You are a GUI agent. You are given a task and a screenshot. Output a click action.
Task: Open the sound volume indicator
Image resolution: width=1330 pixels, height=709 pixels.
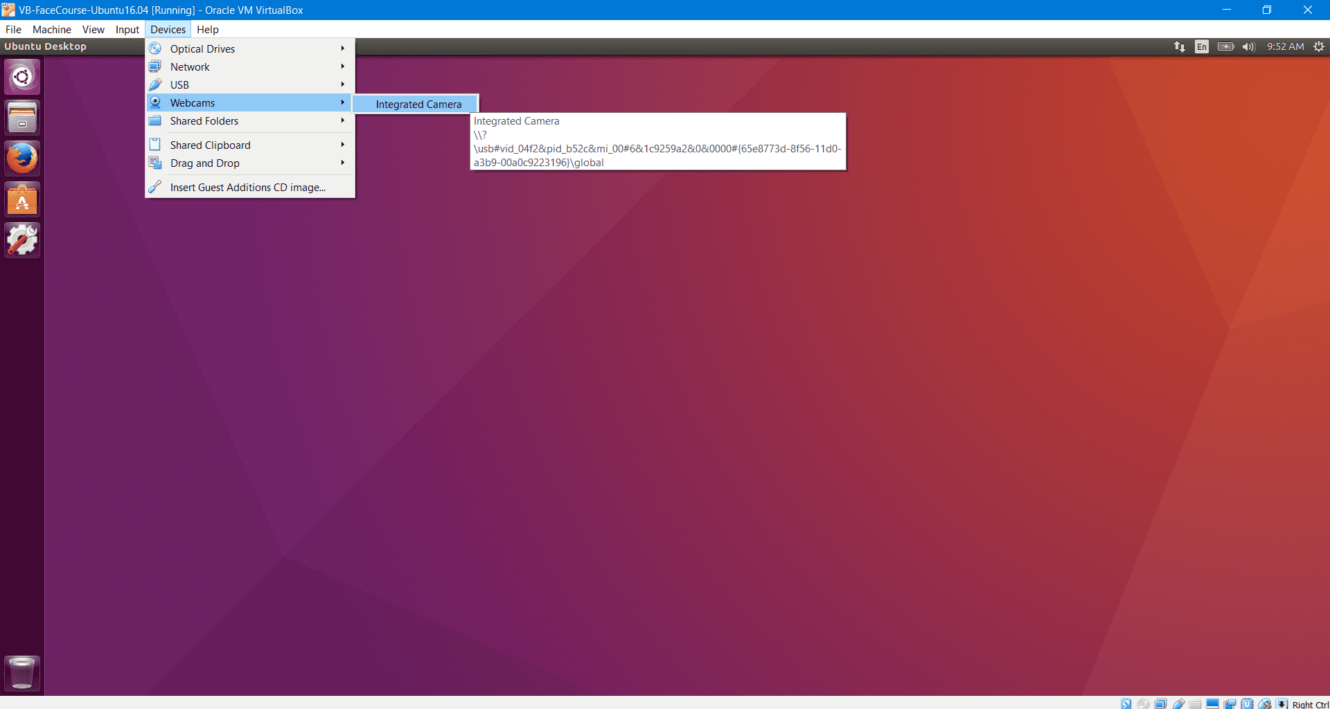pos(1249,46)
